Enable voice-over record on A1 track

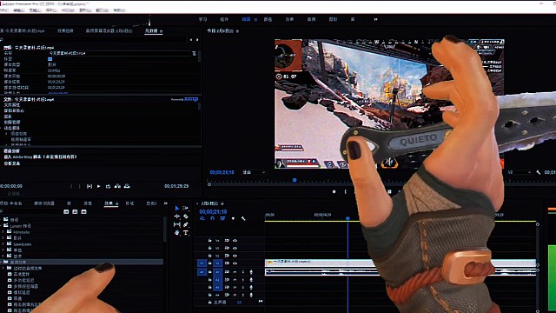click(251, 272)
